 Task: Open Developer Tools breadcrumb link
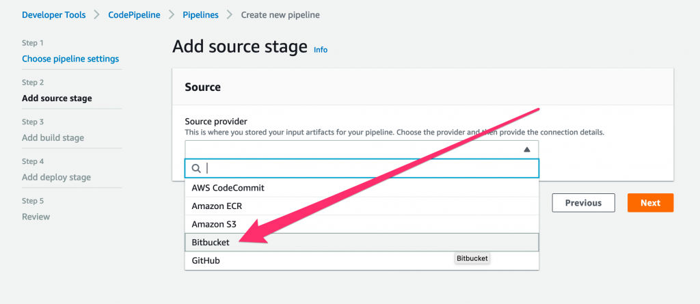tap(53, 15)
